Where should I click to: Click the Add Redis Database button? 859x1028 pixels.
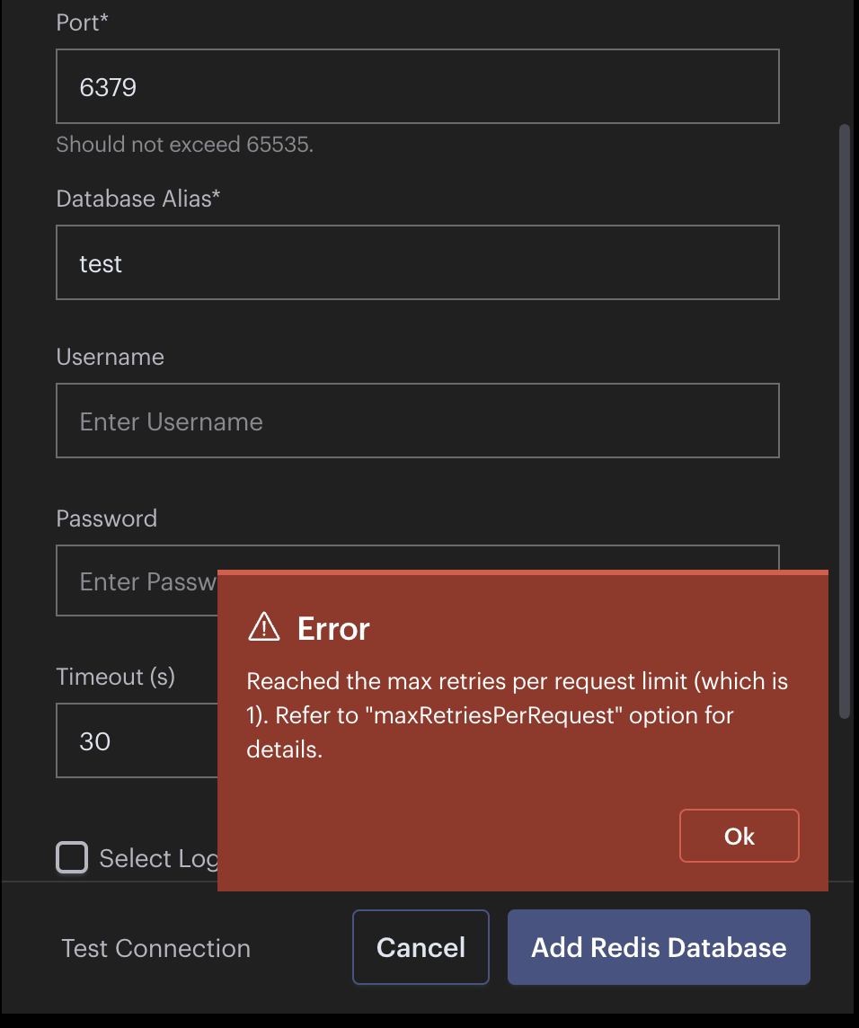pyautogui.click(x=659, y=947)
